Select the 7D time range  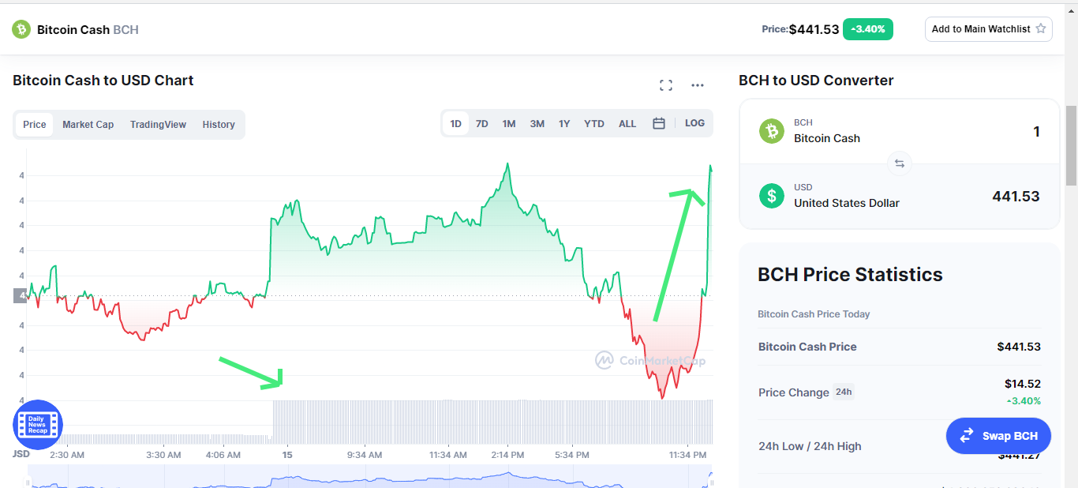[482, 124]
